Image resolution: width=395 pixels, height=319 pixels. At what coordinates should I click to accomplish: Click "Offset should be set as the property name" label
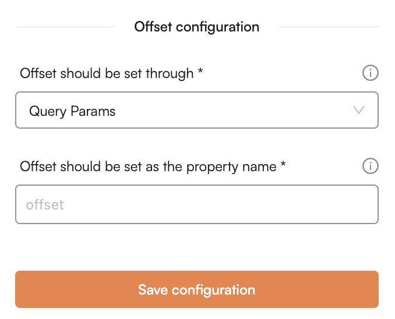click(x=148, y=167)
